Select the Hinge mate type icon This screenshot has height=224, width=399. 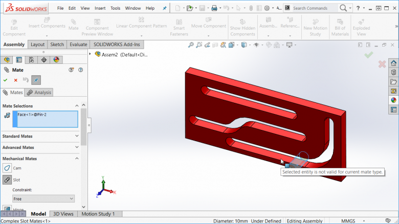click(7, 208)
